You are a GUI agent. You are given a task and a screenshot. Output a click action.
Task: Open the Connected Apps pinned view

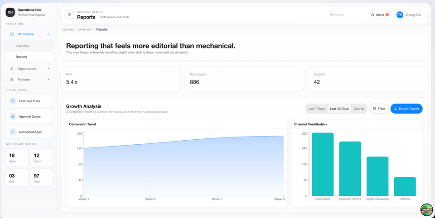[29, 132]
